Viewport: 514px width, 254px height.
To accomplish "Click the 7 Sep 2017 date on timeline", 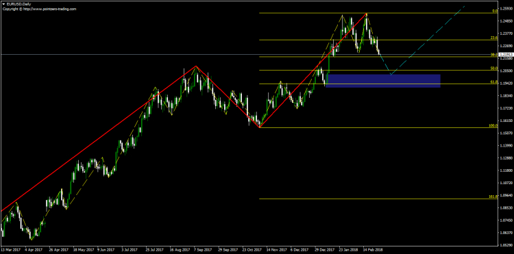I will coord(203,249).
